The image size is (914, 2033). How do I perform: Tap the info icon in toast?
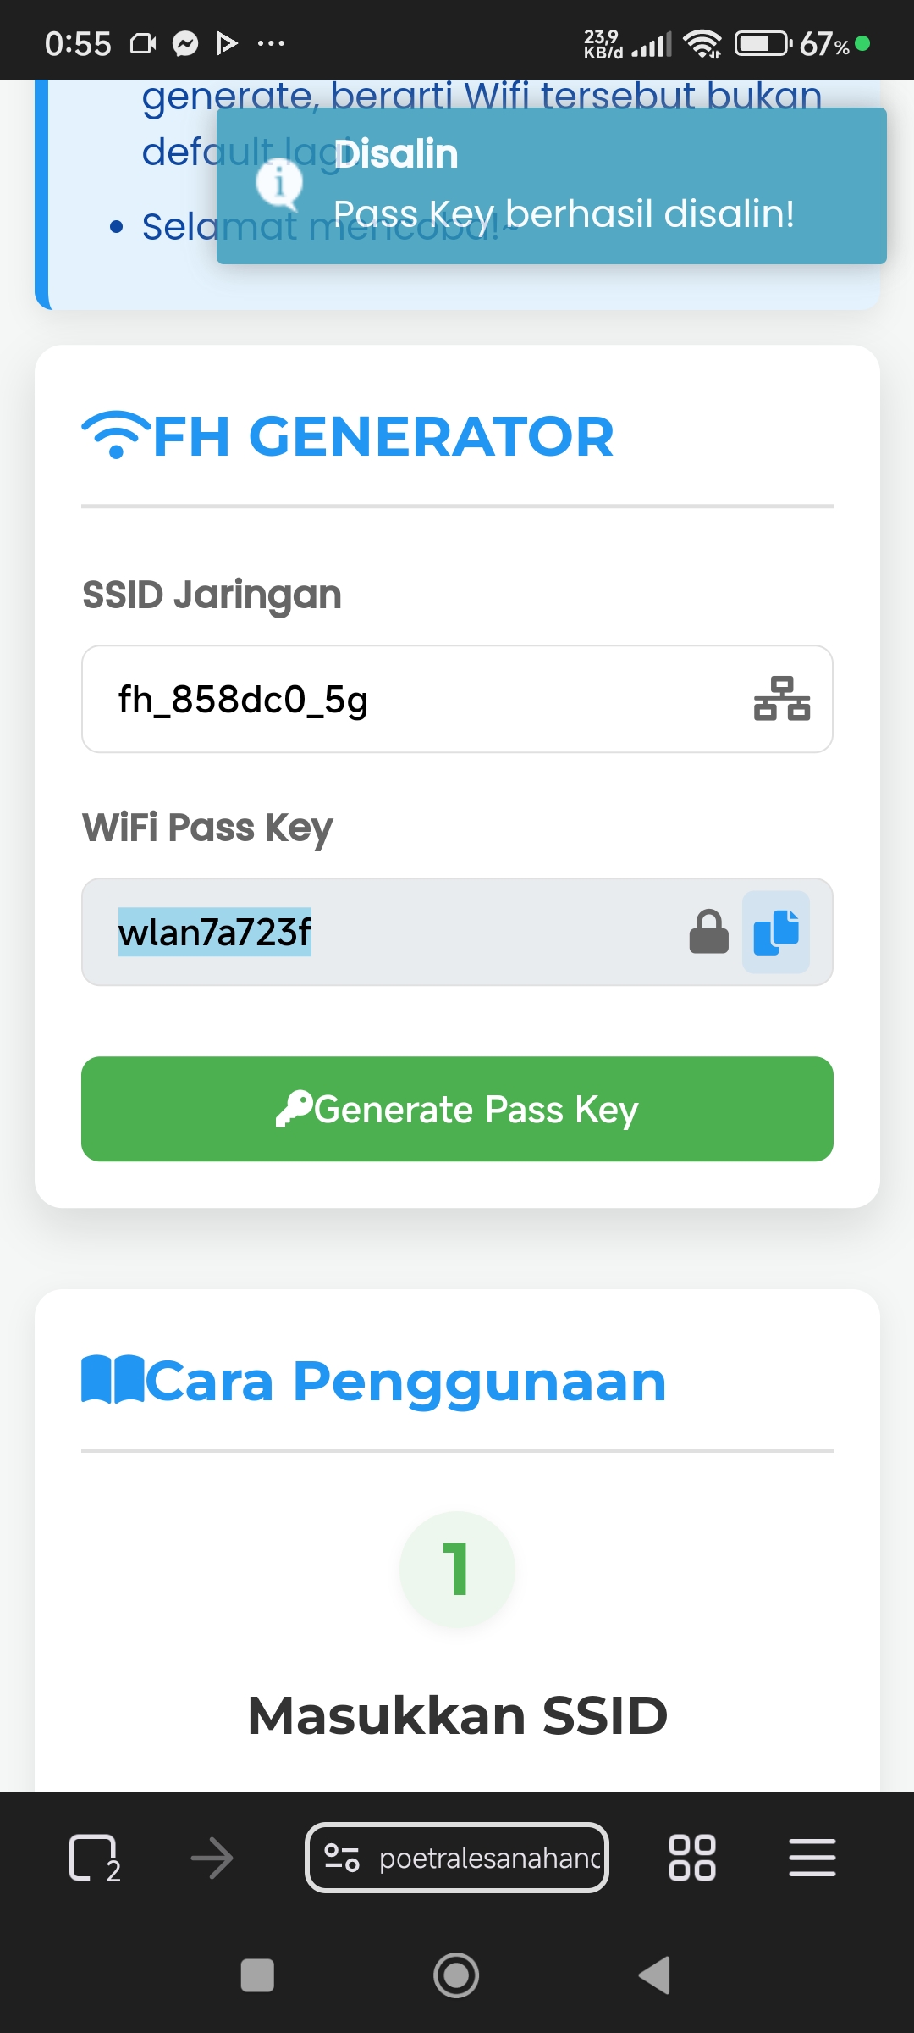point(278,182)
